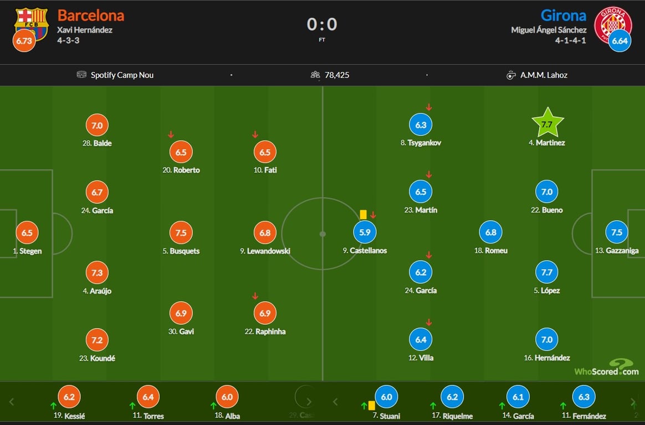Select substitute Stuani 6.0 rating
Image resolution: width=645 pixels, height=425 pixels.
pos(386,397)
